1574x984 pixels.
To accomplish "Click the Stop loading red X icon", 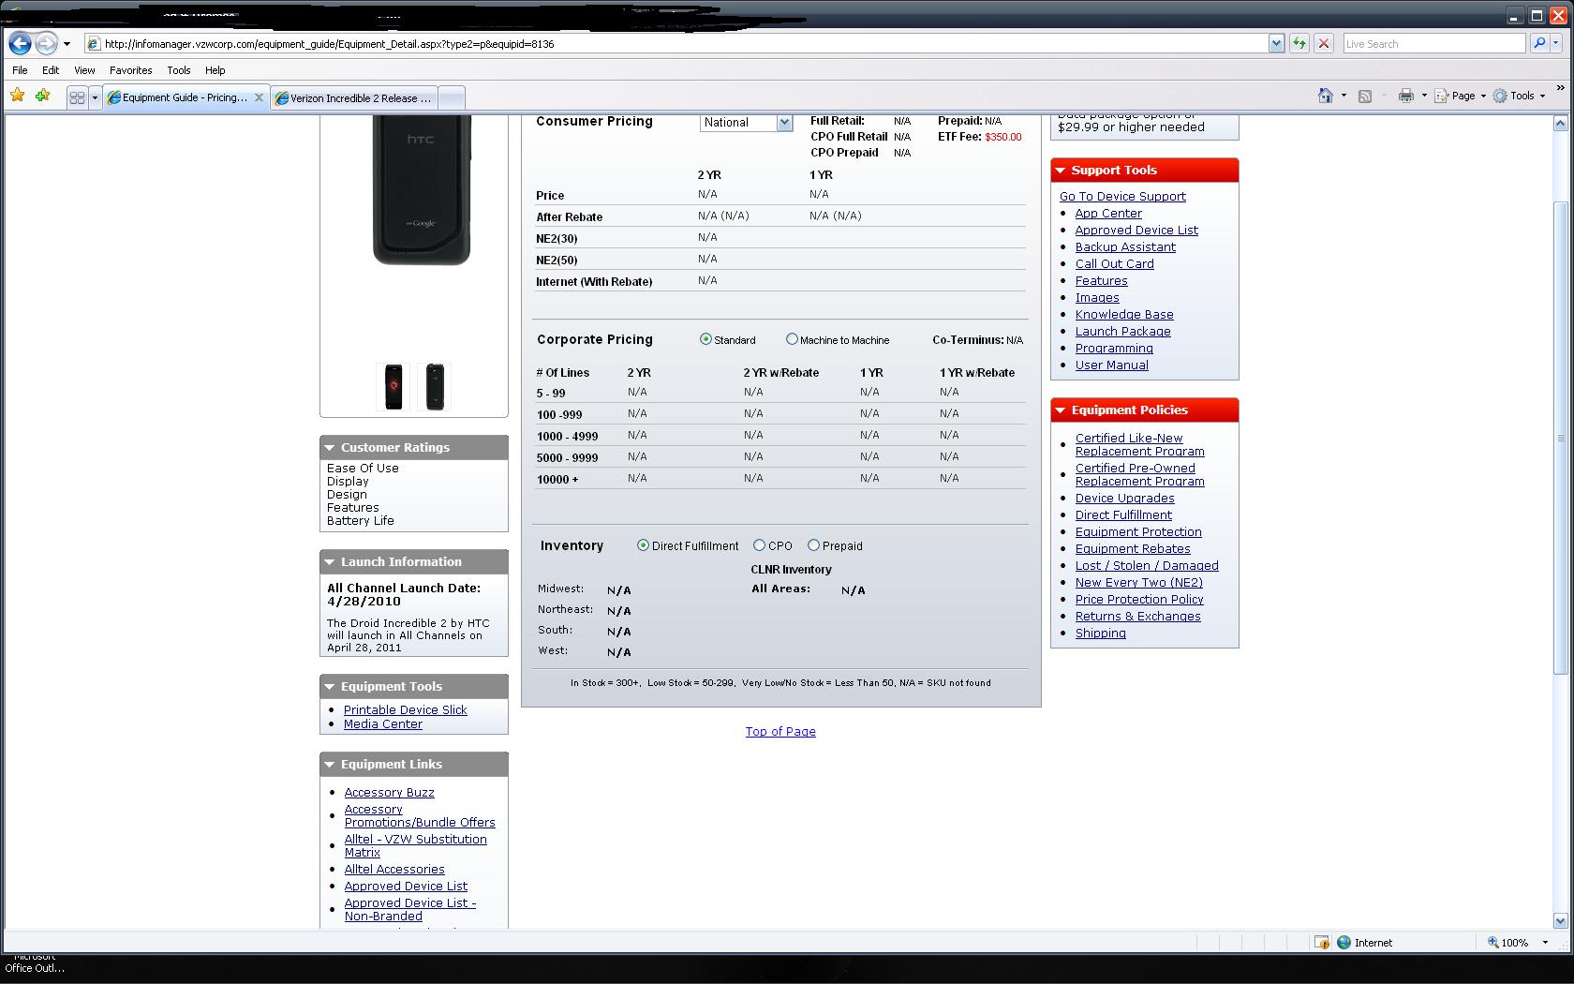I will pos(1324,43).
